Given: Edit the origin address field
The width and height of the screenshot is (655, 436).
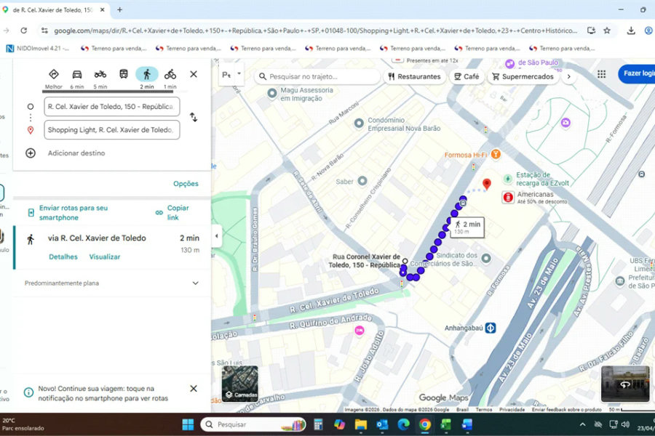Looking at the screenshot, I should click(112, 107).
